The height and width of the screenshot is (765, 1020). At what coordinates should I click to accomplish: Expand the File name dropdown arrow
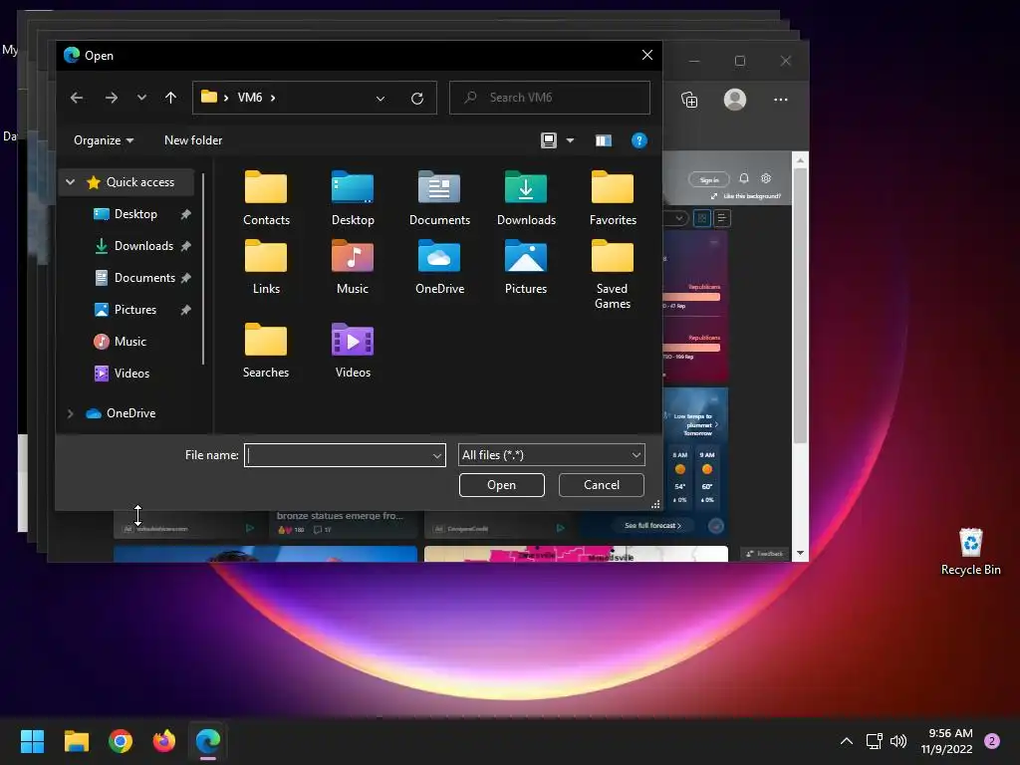(x=437, y=455)
